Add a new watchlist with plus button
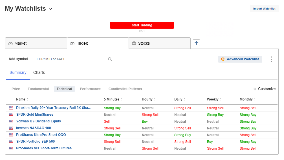Image resolution: width=284 pixels, height=160 pixels. [196, 43]
